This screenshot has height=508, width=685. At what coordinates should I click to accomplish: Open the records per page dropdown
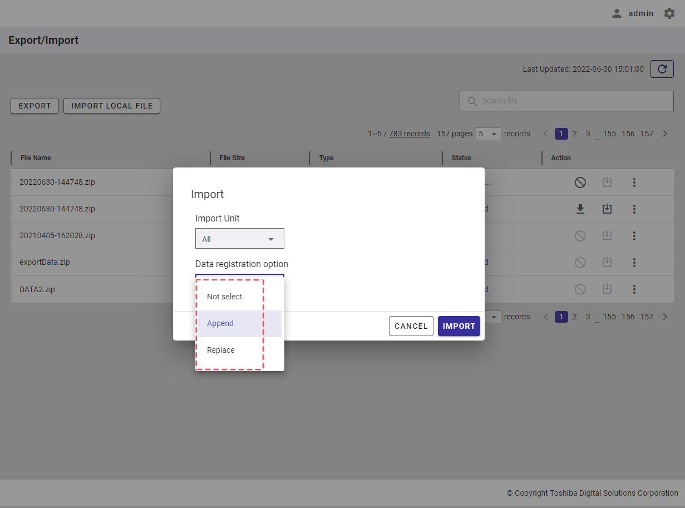click(489, 134)
